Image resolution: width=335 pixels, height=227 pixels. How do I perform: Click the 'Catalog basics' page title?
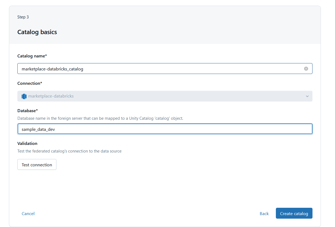37,32
